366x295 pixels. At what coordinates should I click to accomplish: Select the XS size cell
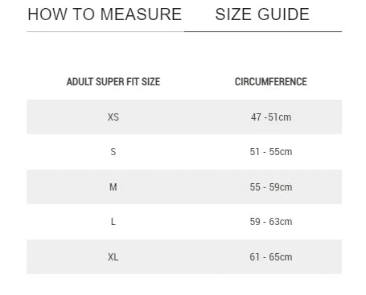coord(113,117)
